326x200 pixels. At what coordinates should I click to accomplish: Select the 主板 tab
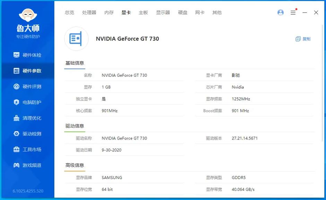(143, 12)
